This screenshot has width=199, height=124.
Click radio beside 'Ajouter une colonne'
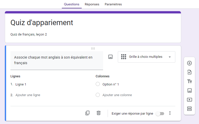[98, 95]
